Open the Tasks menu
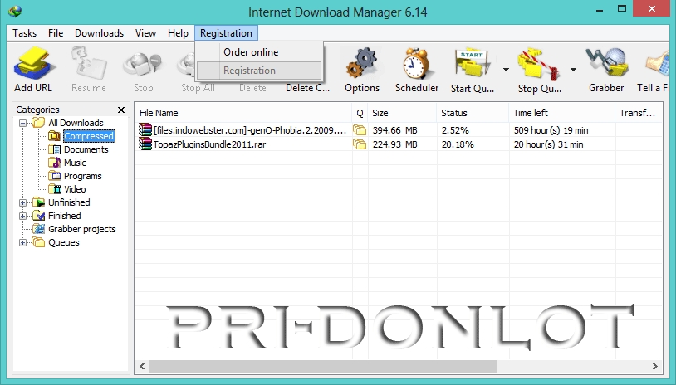676x385 pixels. 25,33
